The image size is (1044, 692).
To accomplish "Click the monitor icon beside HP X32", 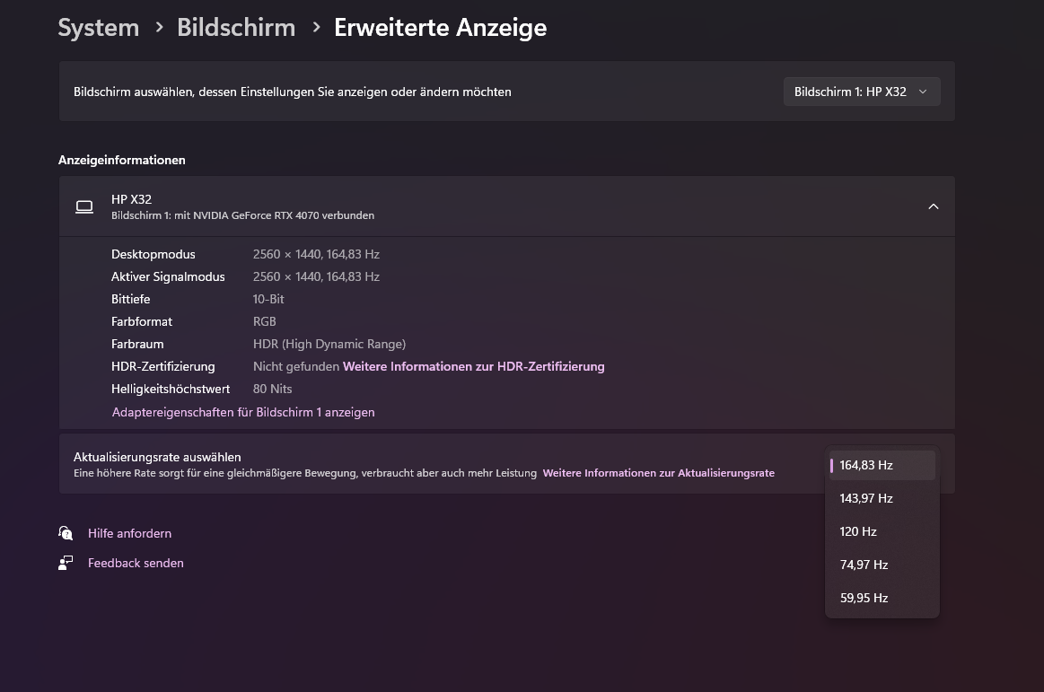I will (x=84, y=206).
